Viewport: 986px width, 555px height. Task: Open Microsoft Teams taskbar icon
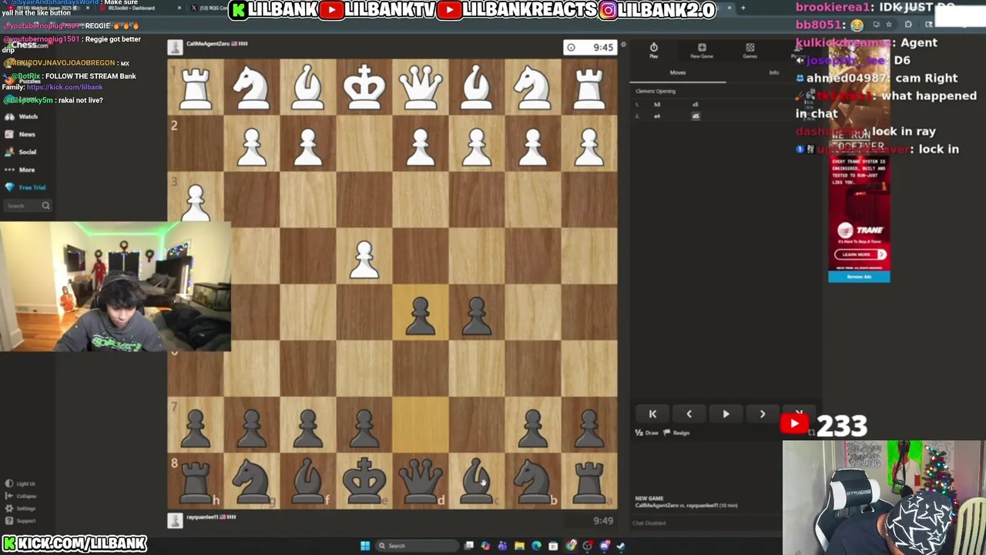point(502,546)
